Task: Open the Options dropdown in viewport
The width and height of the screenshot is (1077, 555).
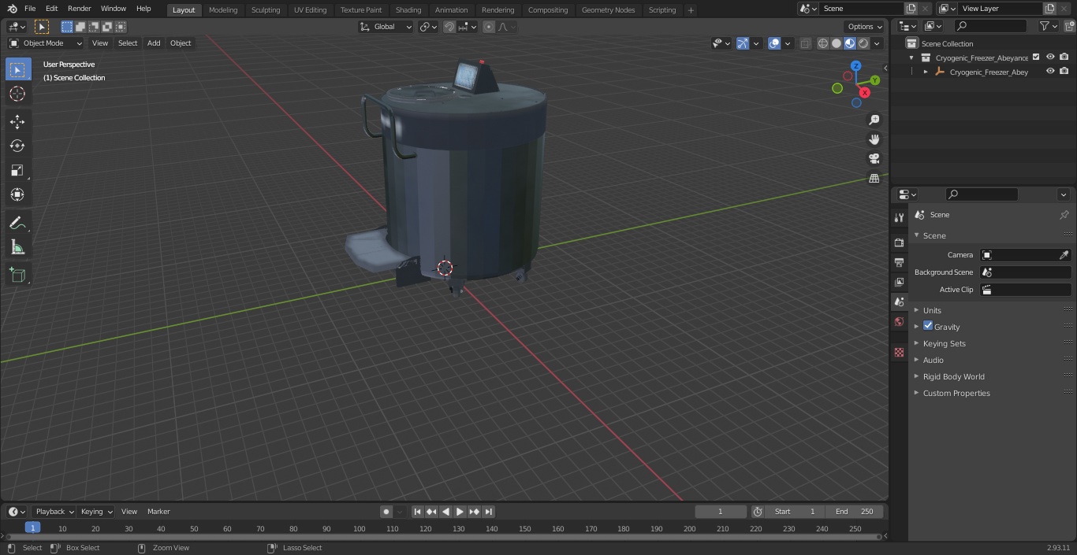Action: (x=865, y=27)
